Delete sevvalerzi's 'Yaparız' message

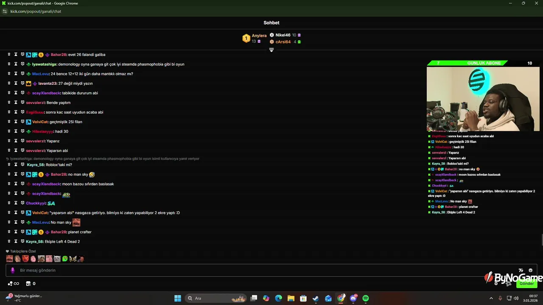pos(9,141)
